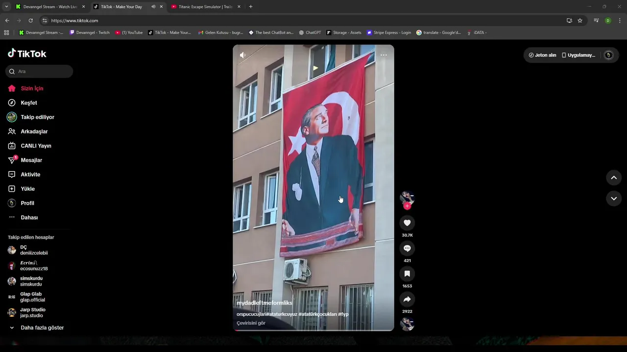Screen dimensions: 627x352
Task: Mute the TikTok tab via speaker icon
Action: tap(153, 7)
